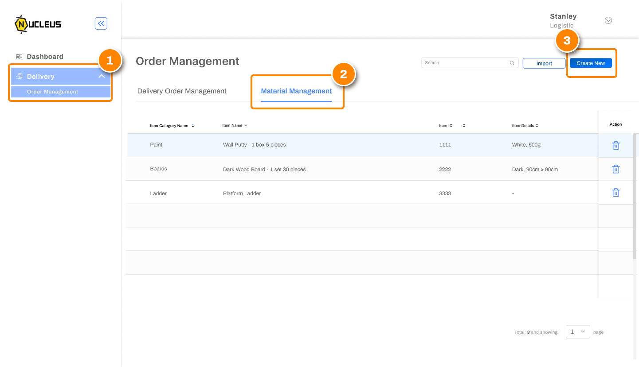The width and height of the screenshot is (639, 367).
Task: Click 'Wall Putty - 1 box 5 pieces'
Action: pos(255,145)
